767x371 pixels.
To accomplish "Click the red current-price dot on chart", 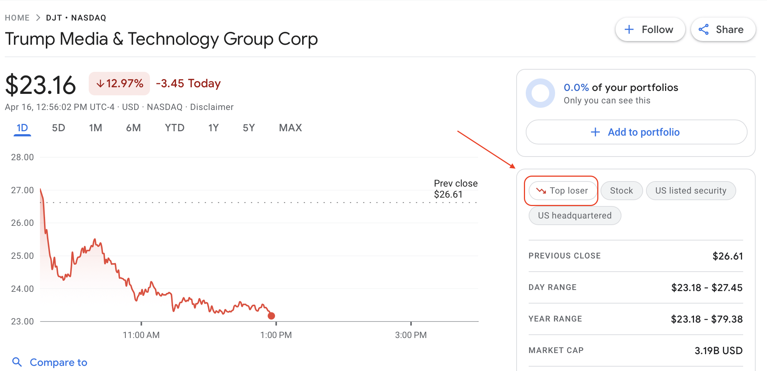I will click(x=271, y=316).
